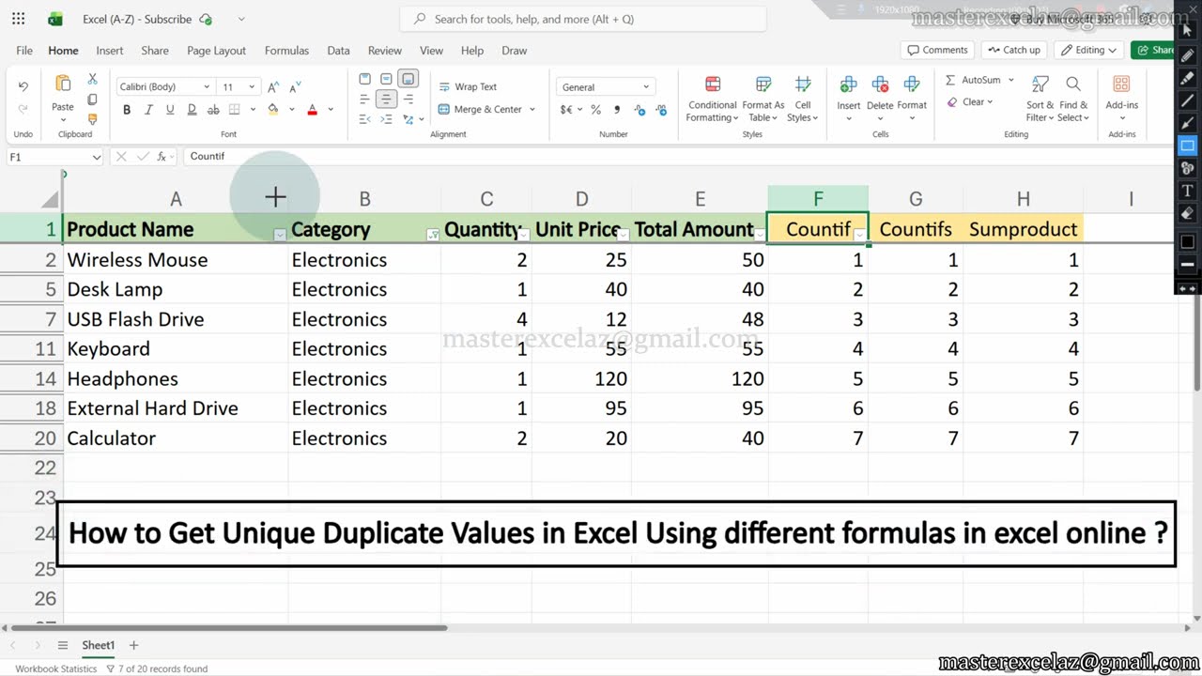Toggle Underline formatting

click(170, 110)
